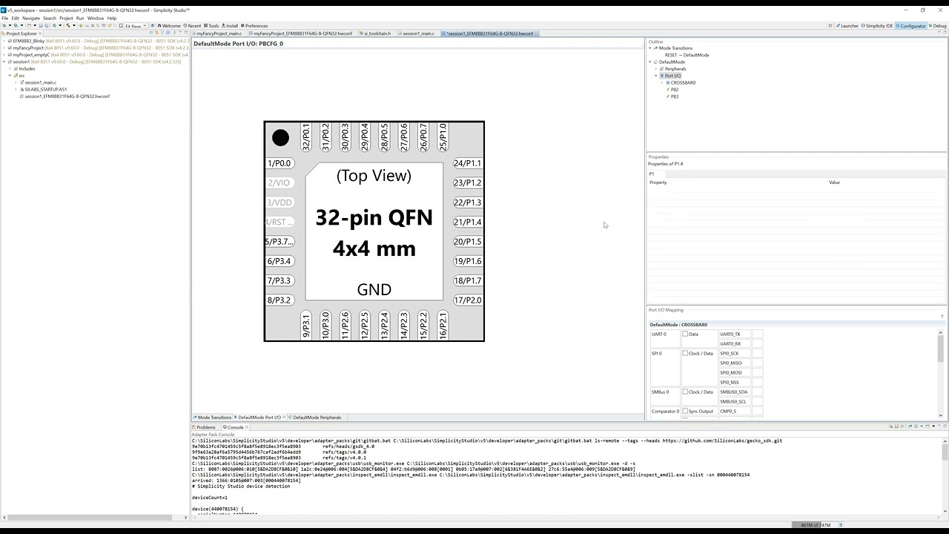Open the Help menu
The height and width of the screenshot is (534, 949).
pos(112,18)
